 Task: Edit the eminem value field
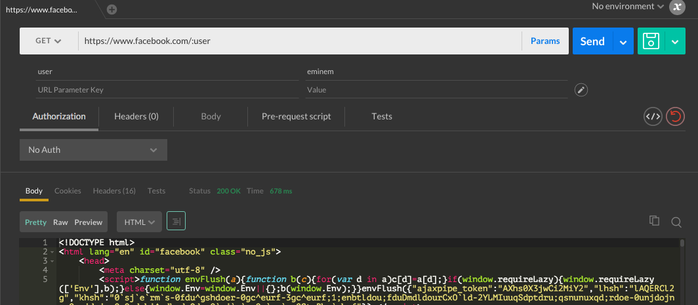[436, 71]
